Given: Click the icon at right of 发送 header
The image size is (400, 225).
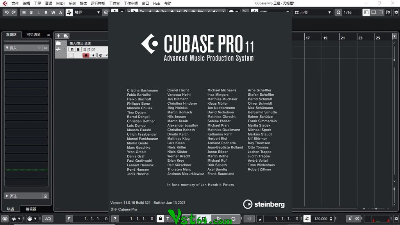Looking at the screenshot, I should pyautogui.click(x=45, y=196).
